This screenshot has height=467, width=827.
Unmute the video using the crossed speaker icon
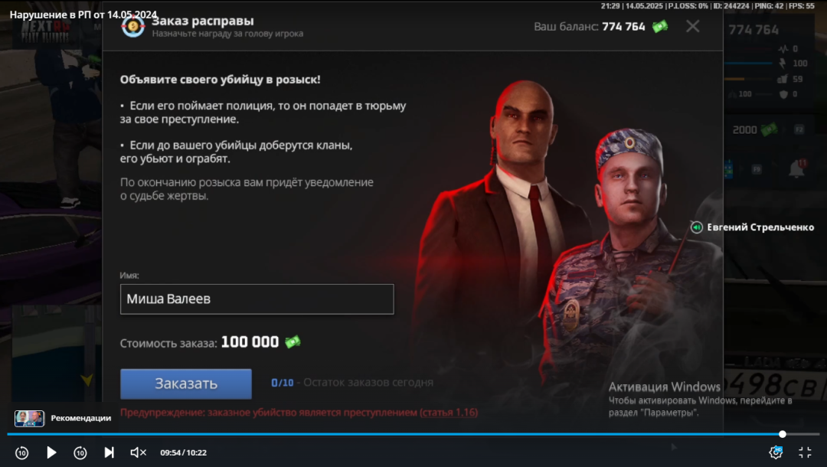tap(138, 452)
